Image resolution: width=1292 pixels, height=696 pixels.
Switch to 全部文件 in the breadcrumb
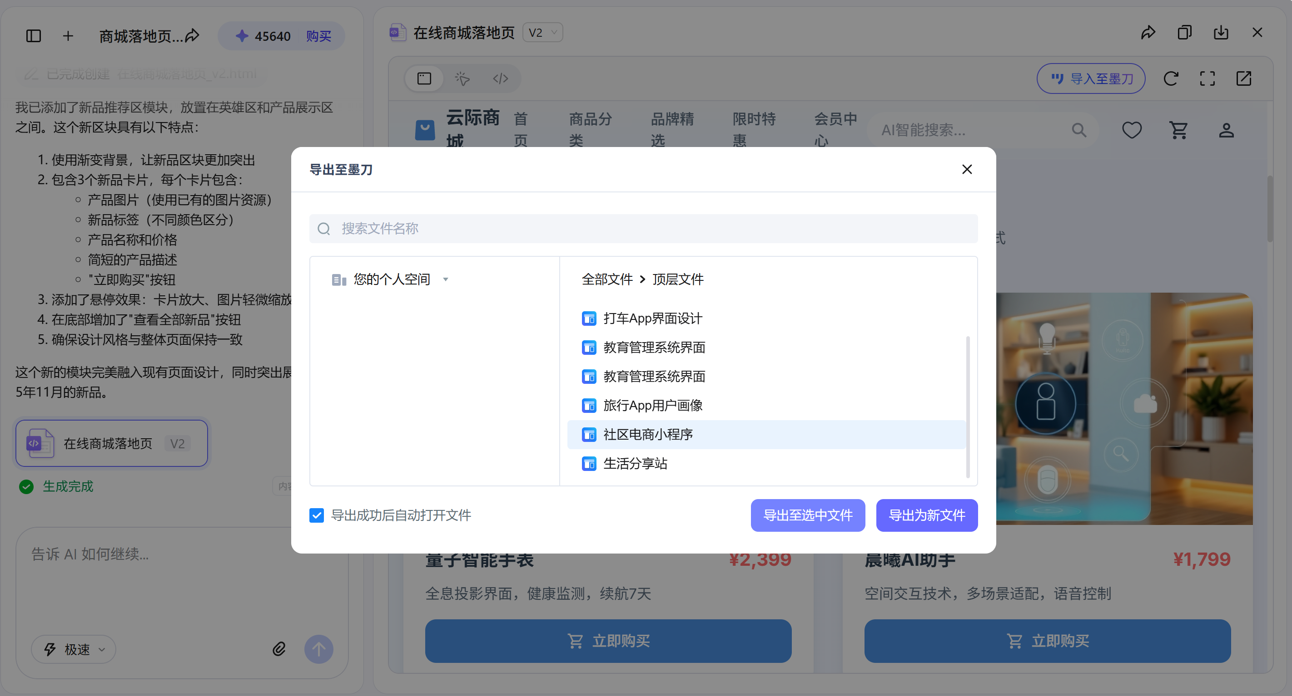607,279
